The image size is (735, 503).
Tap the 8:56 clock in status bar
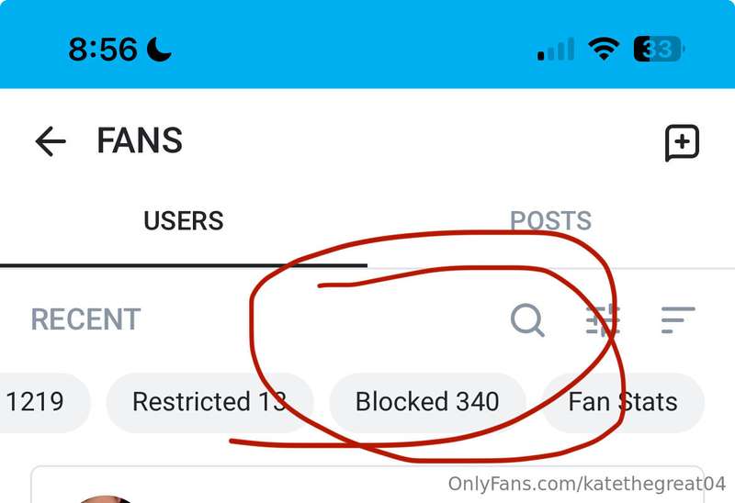tap(103, 49)
